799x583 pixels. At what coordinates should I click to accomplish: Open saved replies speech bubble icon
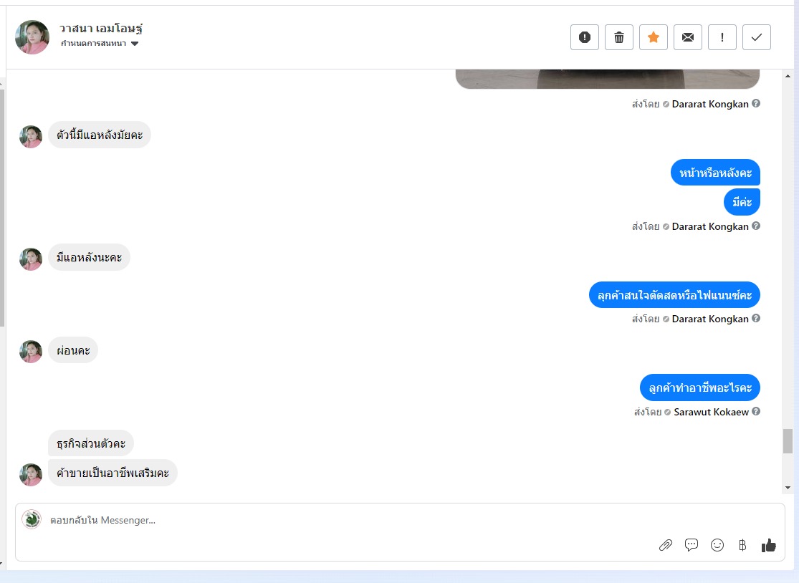click(x=692, y=545)
